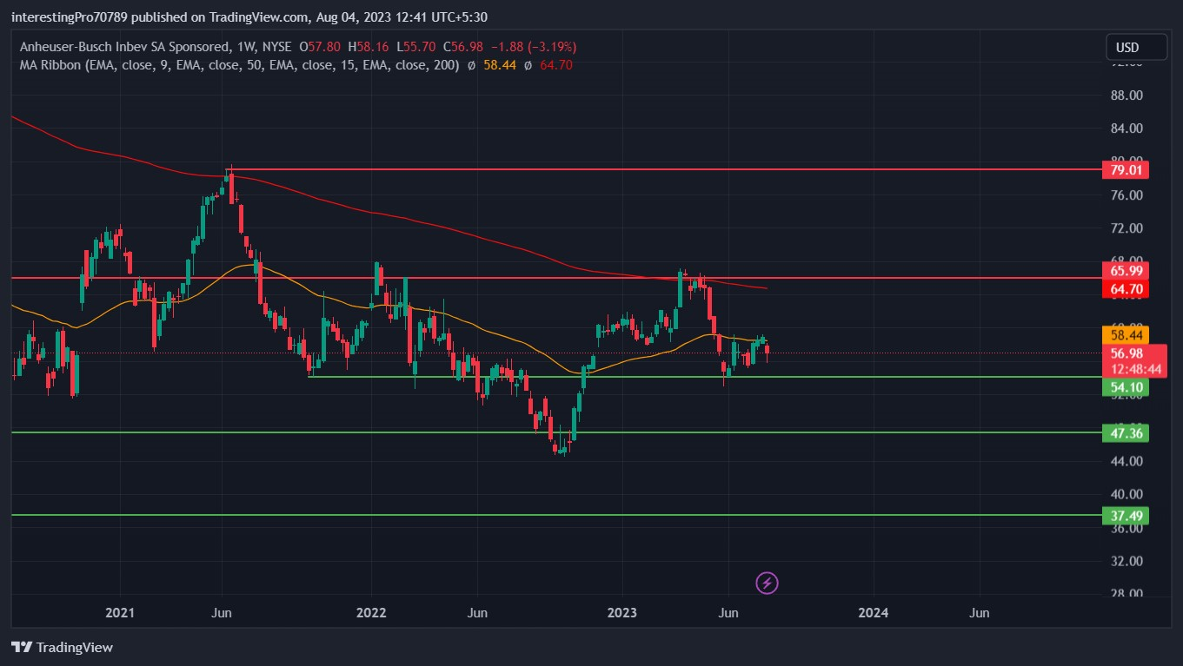Click the low price L55.70

416,47
